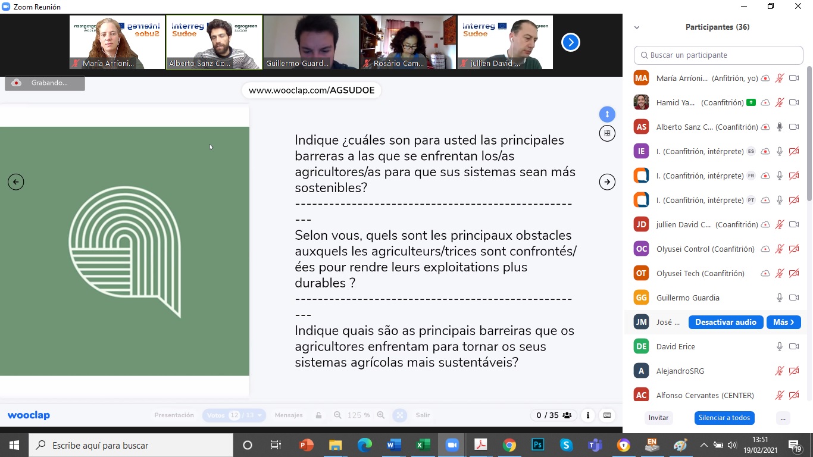This screenshot has width=813, height=457.
Task: Click the Wooclap fullscreen icon
Action: (400, 415)
